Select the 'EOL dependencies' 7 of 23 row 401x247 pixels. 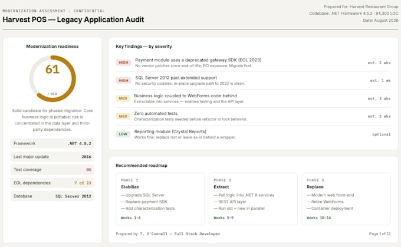pos(52,183)
